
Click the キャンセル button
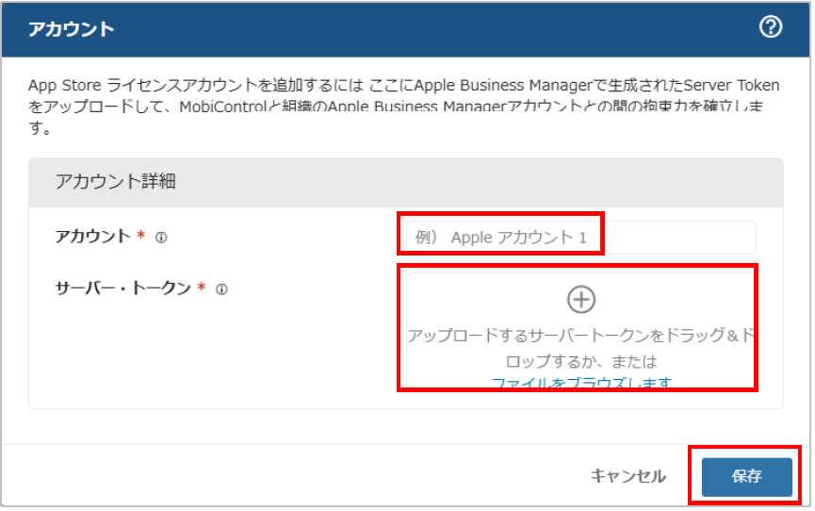click(628, 476)
